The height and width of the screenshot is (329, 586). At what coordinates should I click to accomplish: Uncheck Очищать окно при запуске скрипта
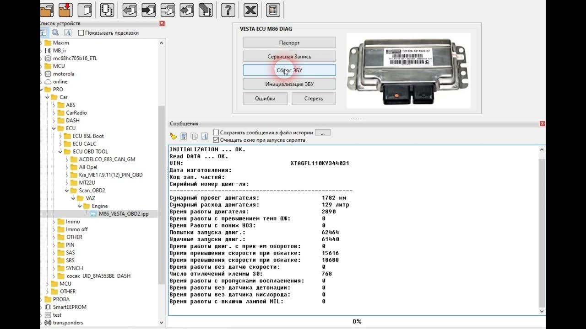[x=216, y=140]
